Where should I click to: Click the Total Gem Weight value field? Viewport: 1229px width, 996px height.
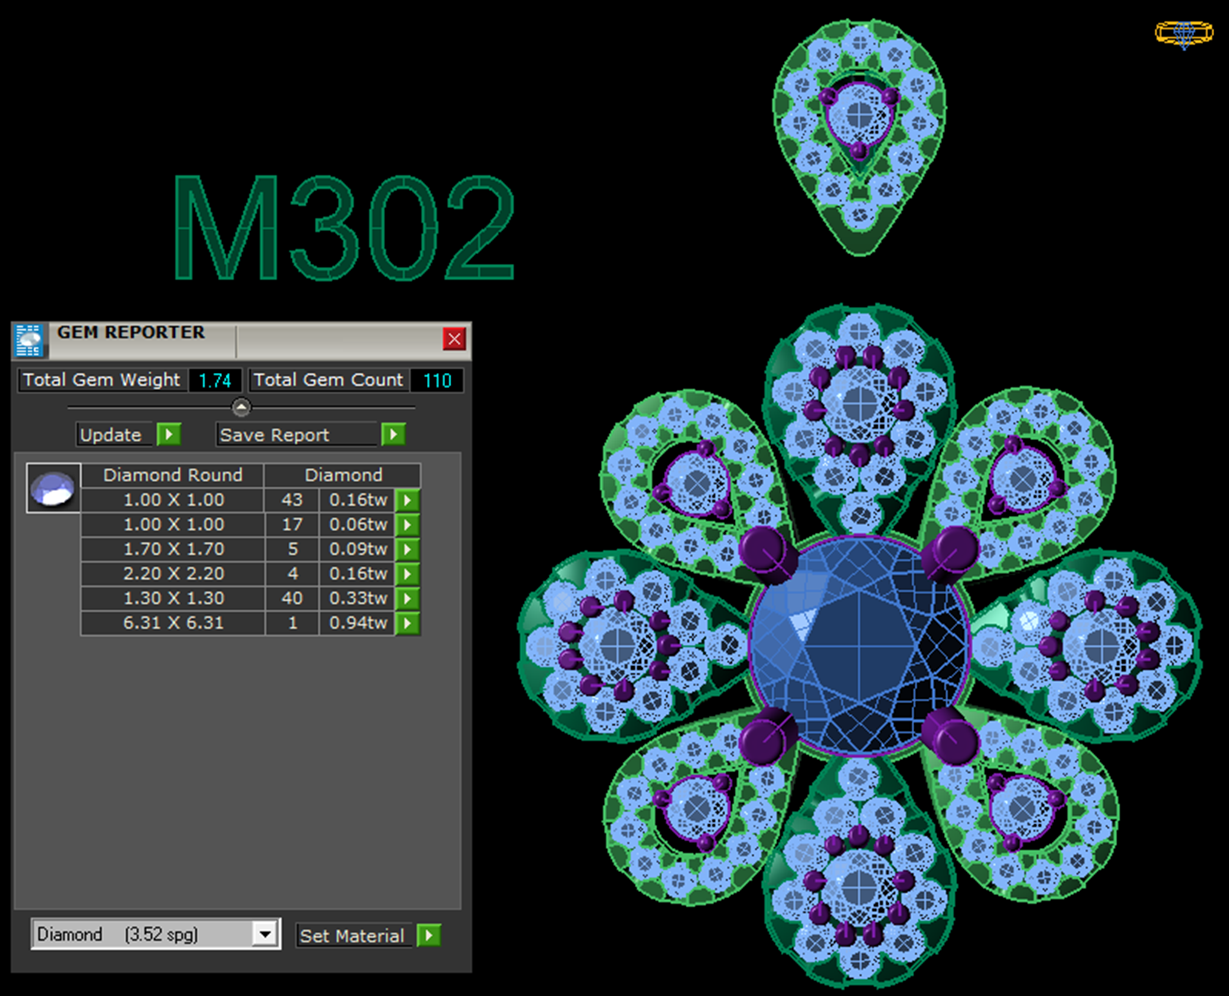(x=215, y=381)
